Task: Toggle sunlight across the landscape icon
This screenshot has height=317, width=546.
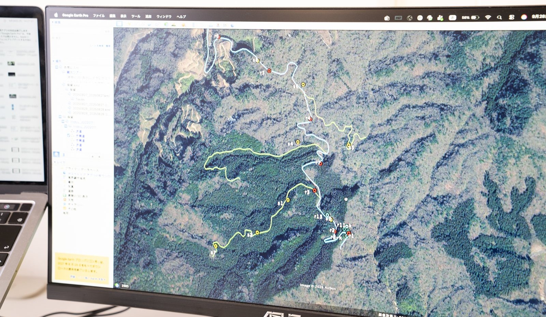Action: pyautogui.click(x=173, y=25)
